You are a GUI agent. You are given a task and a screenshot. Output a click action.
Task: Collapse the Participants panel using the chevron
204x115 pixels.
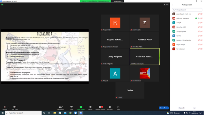pyautogui.click(x=172, y=5)
